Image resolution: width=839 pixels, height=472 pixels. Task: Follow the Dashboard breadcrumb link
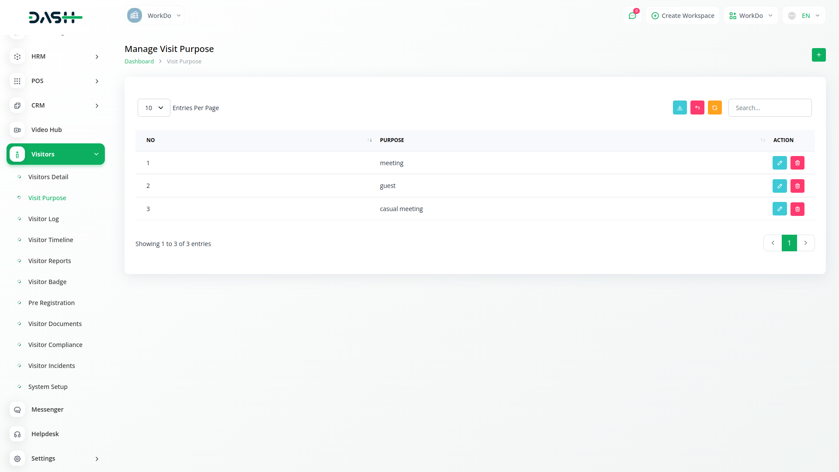tap(139, 62)
